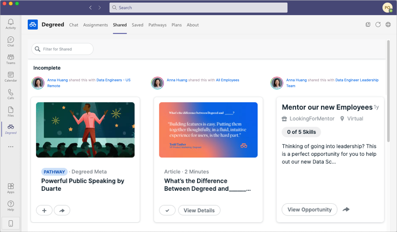This screenshot has width=397, height=232.
Task: Open Powerful Public Speaking by Duarte title
Action: click(83, 185)
